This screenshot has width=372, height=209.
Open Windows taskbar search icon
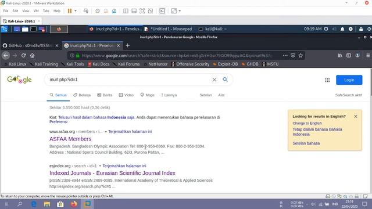pos(20,204)
